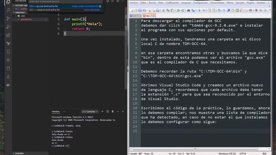Run the code with play icon

point(113,1)
